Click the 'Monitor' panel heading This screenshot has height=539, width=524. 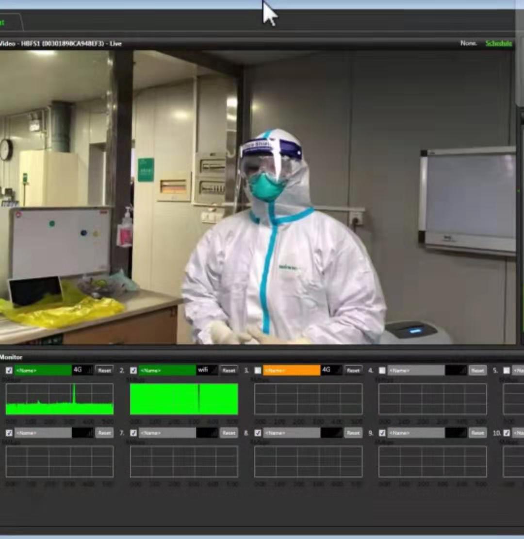(x=11, y=357)
